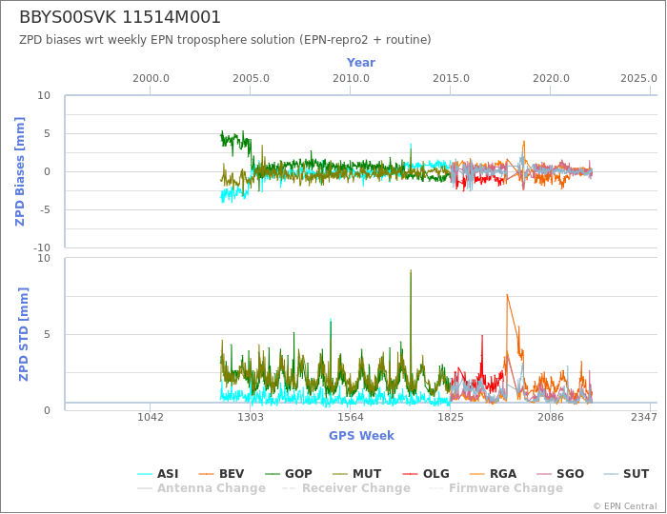The width and height of the screenshot is (667, 514).
Task: Click the GPS Week axis title
Action: coord(361,435)
